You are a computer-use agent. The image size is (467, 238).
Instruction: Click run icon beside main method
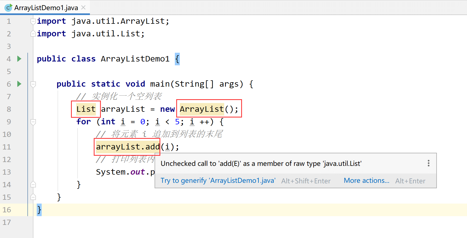[x=19, y=84]
